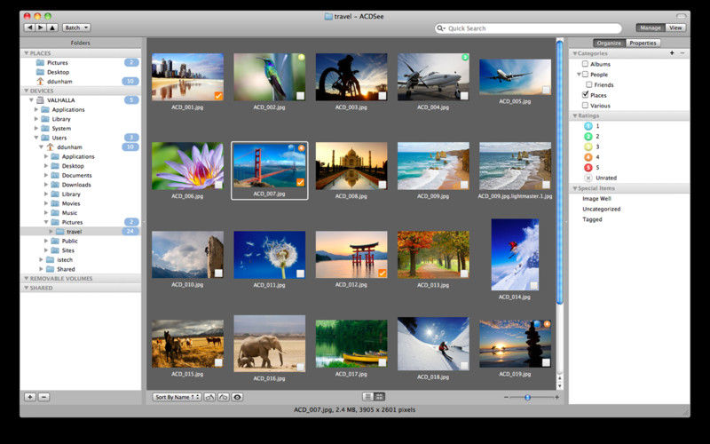
Task: Open the travel folder in tree
Action: (x=75, y=232)
